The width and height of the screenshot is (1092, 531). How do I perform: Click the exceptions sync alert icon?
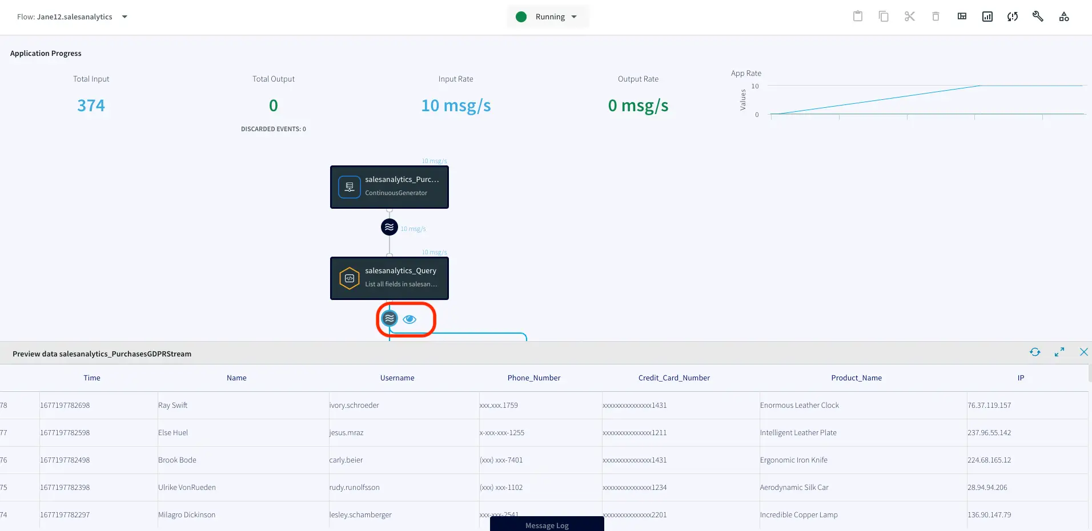pyautogui.click(x=1013, y=17)
